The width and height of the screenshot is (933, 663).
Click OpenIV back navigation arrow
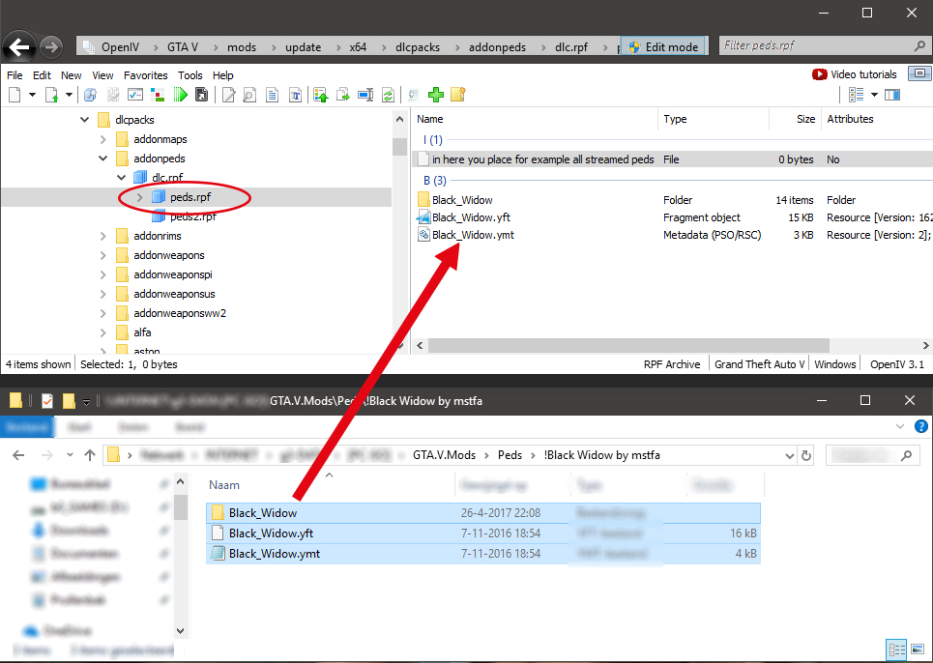click(19, 47)
